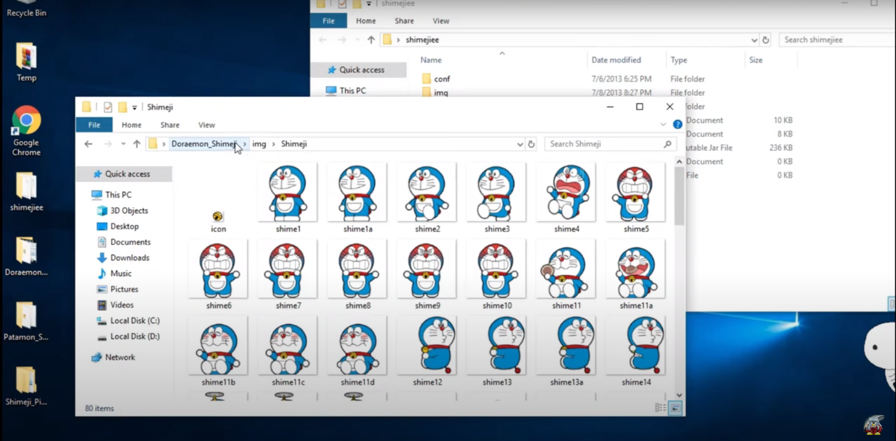This screenshot has height=441, width=896.
Task: Open Help with the blue question icon
Action: 678,124
